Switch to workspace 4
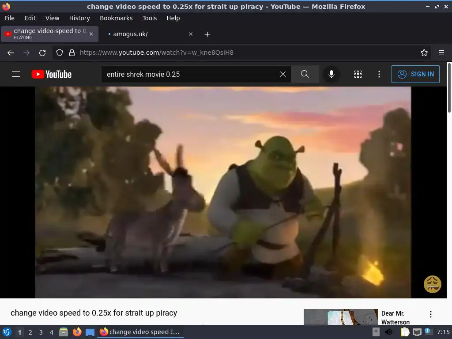 point(52,332)
